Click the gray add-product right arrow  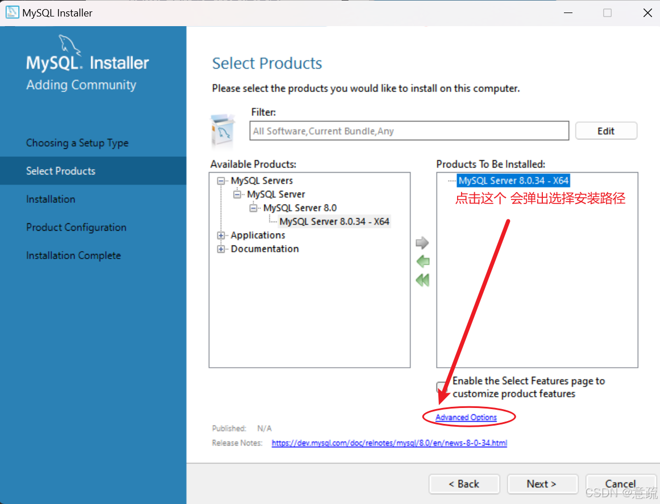(x=422, y=243)
